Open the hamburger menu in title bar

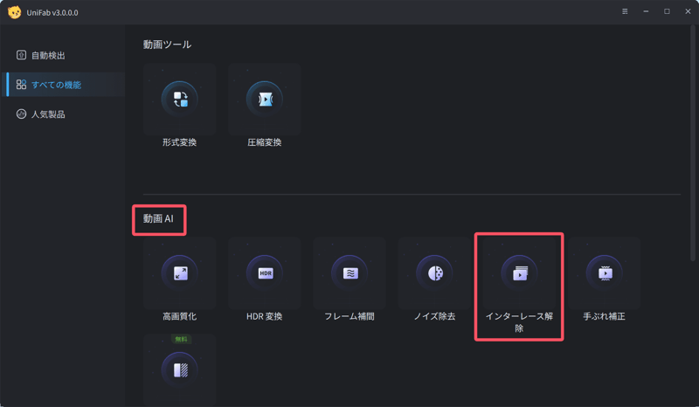pyautogui.click(x=625, y=11)
